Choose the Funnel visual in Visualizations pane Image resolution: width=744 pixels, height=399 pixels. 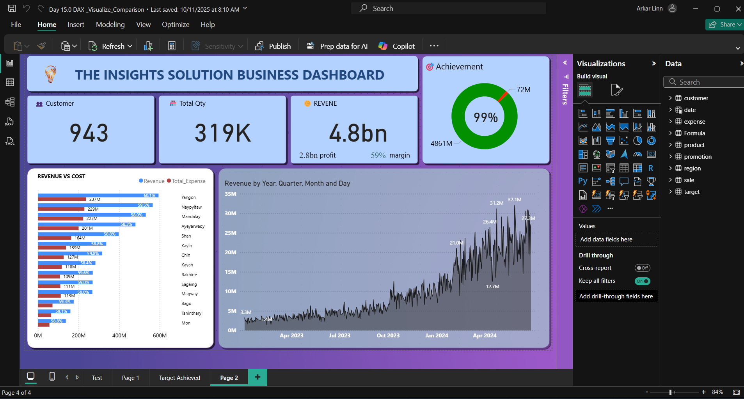[610, 141]
